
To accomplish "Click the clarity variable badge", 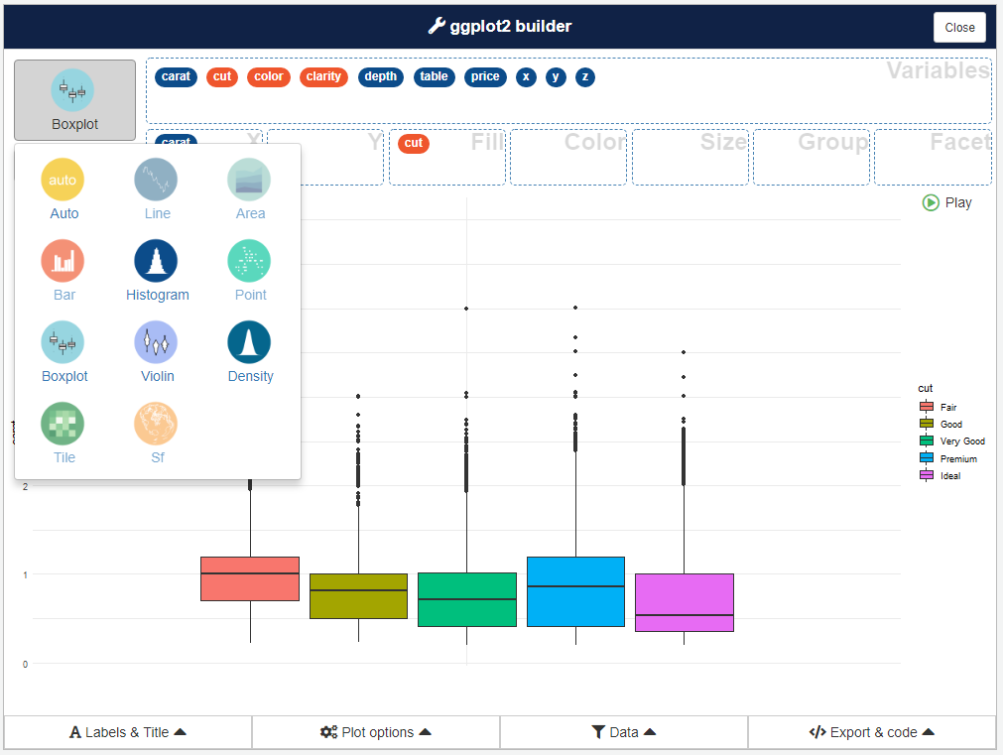I will pos(323,76).
